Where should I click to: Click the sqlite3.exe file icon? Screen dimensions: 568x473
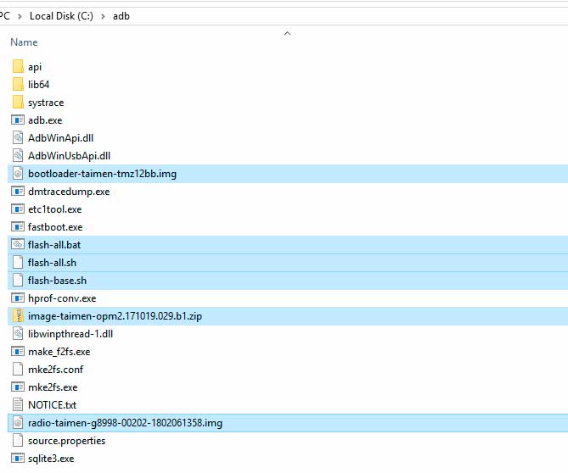(x=18, y=459)
